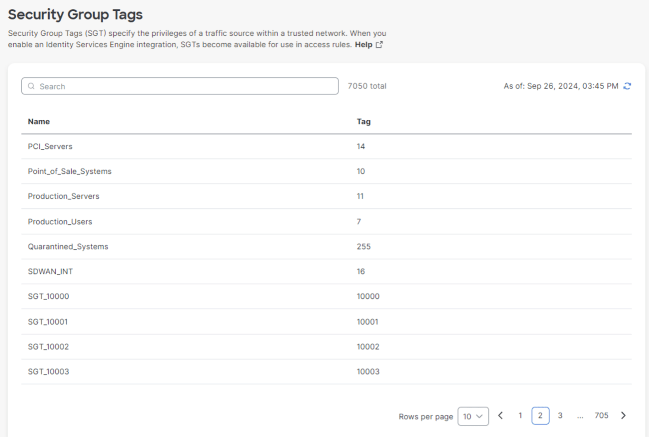649x438 pixels.
Task: Collapse the Rows per page menu arrow
Action: click(x=479, y=416)
